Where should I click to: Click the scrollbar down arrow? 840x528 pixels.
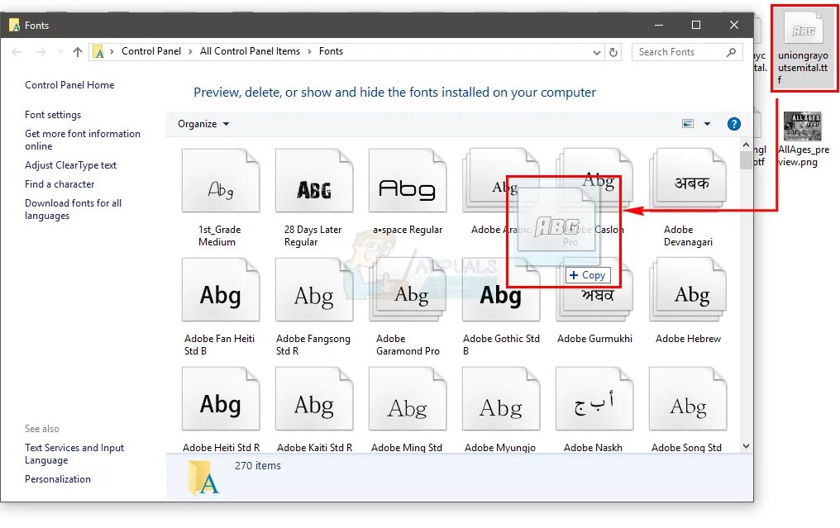click(746, 446)
